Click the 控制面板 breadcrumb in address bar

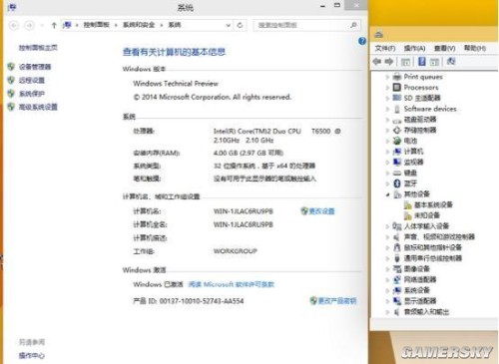96,25
